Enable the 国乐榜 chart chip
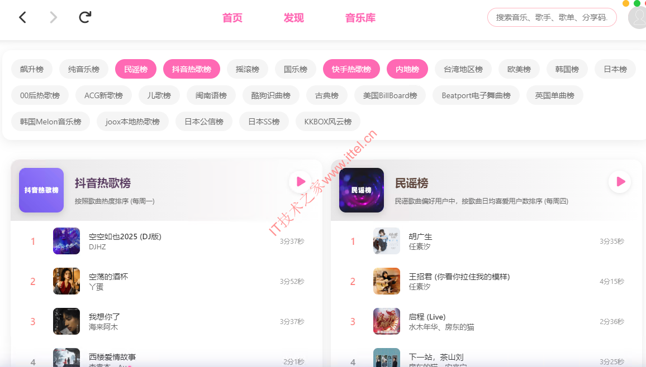 tap(296, 69)
